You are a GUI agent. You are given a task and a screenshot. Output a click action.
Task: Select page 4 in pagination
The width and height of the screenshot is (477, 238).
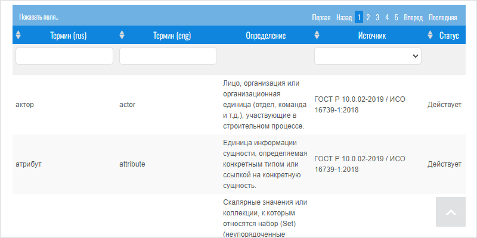[x=387, y=18]
